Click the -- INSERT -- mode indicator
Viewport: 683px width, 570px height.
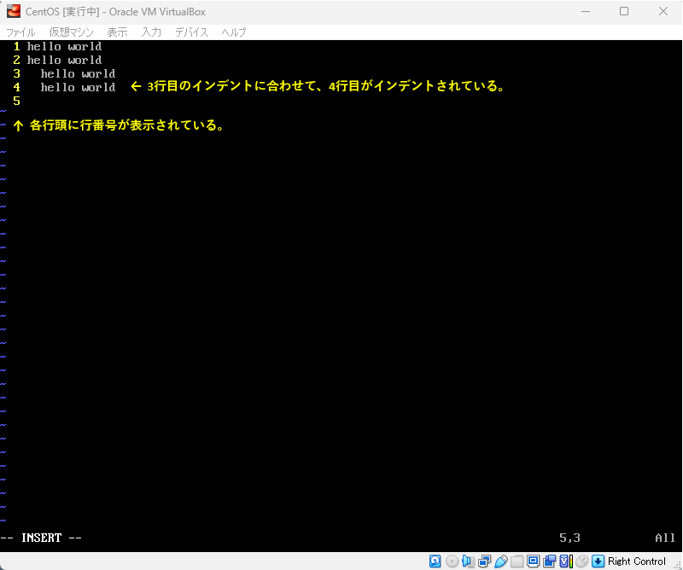tap(41, 538)
